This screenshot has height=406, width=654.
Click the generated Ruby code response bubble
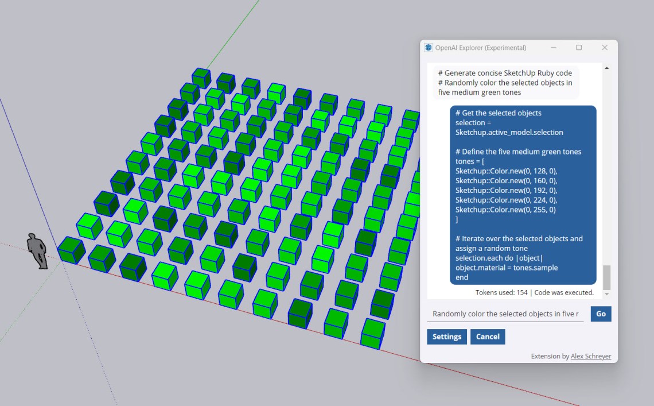click(x=523, y=195)
